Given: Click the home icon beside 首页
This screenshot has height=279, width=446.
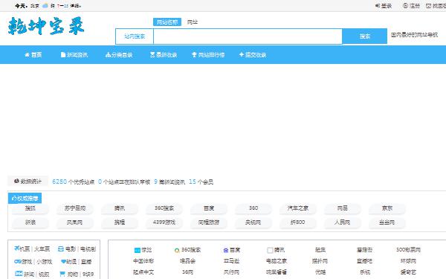Looking at the screenshot, I should tap(27, 54).
